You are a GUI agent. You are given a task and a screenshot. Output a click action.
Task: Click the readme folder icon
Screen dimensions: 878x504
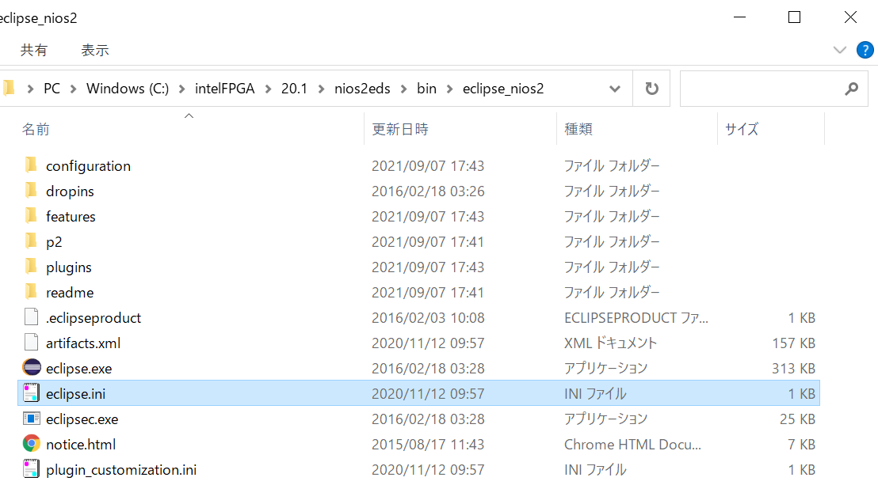click(32, 292)
